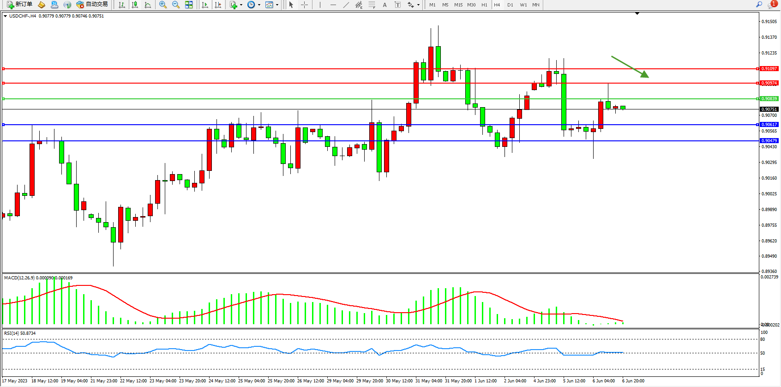Switch chart to bar chart mode
781x387 pixels.
122,5
